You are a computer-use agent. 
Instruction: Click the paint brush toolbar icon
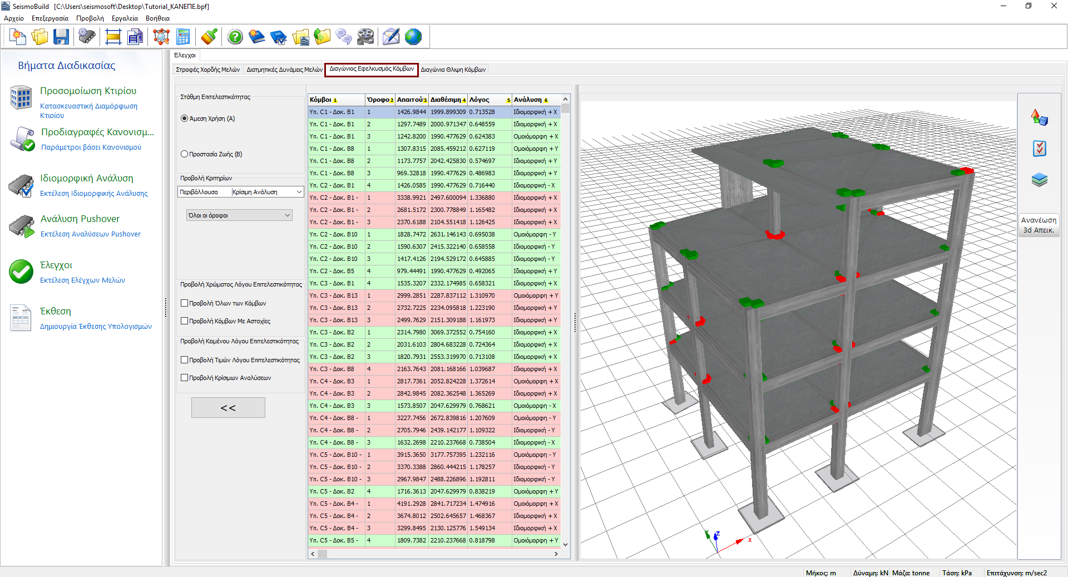pyautogui.click(x=209, y=37)
